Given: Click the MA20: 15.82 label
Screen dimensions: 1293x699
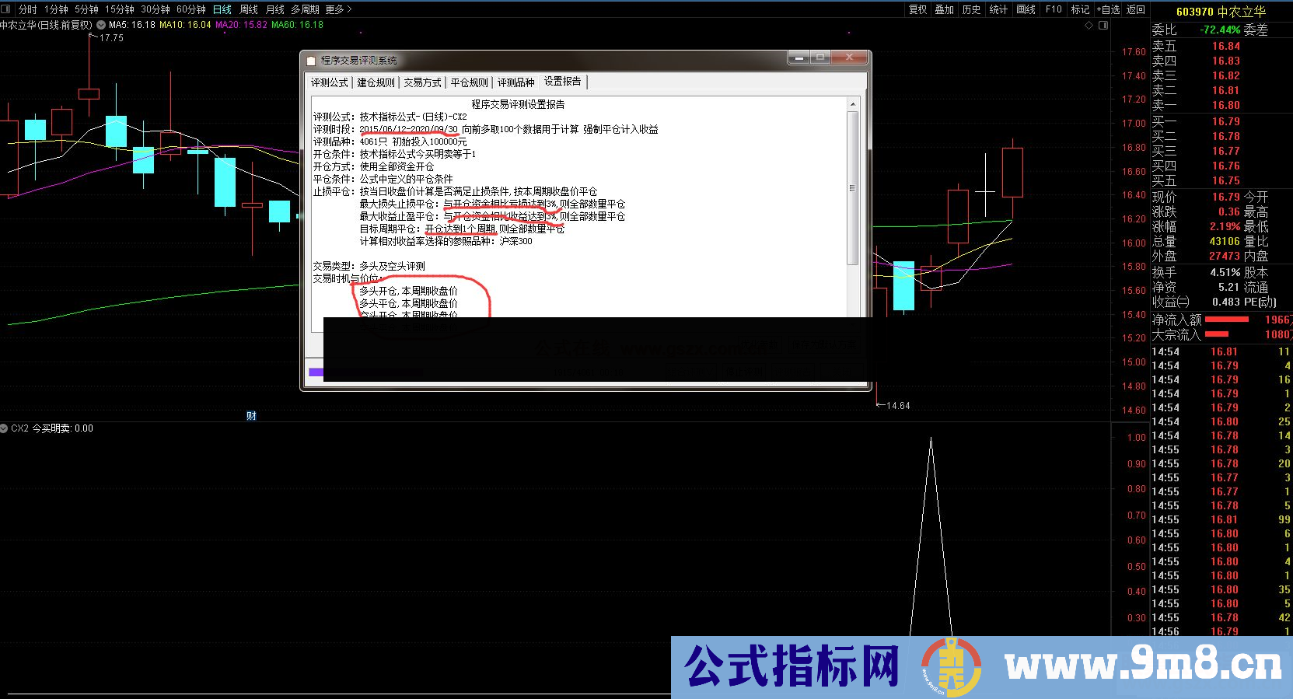Looking at the screenshot, I should click(241, 25).
